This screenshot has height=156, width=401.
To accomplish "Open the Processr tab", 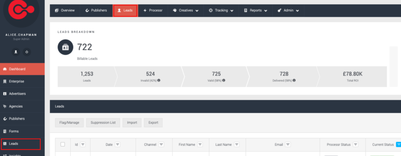I will (153, 10).
